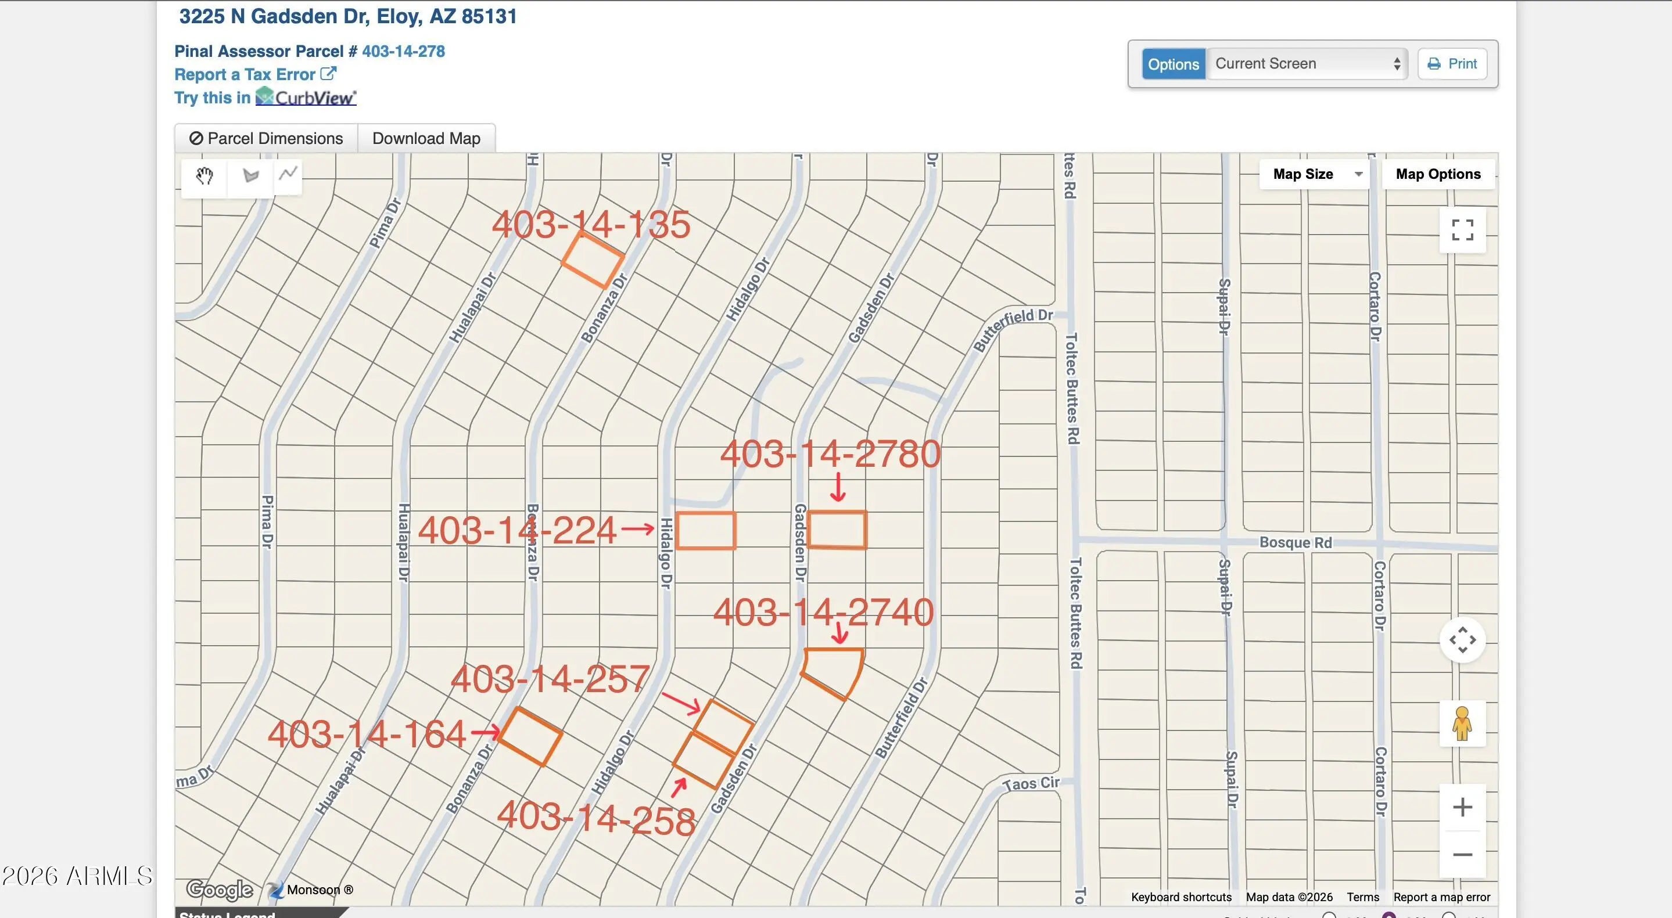Select the draw polygon tool
Viewport: 1672px width, 918px height.
250,175
